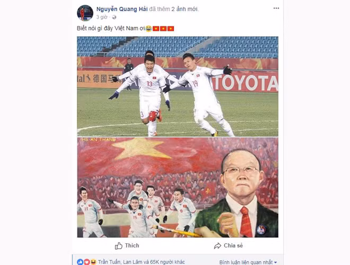
Task: Like the post with Thích button
Action: pos(127,246)
